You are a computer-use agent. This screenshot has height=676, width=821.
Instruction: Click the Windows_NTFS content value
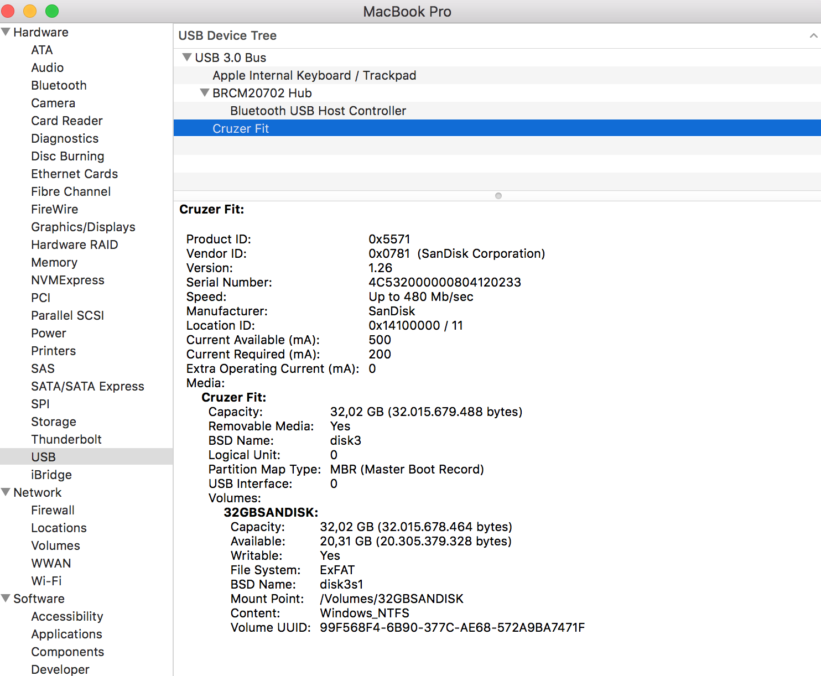[365, 613]
